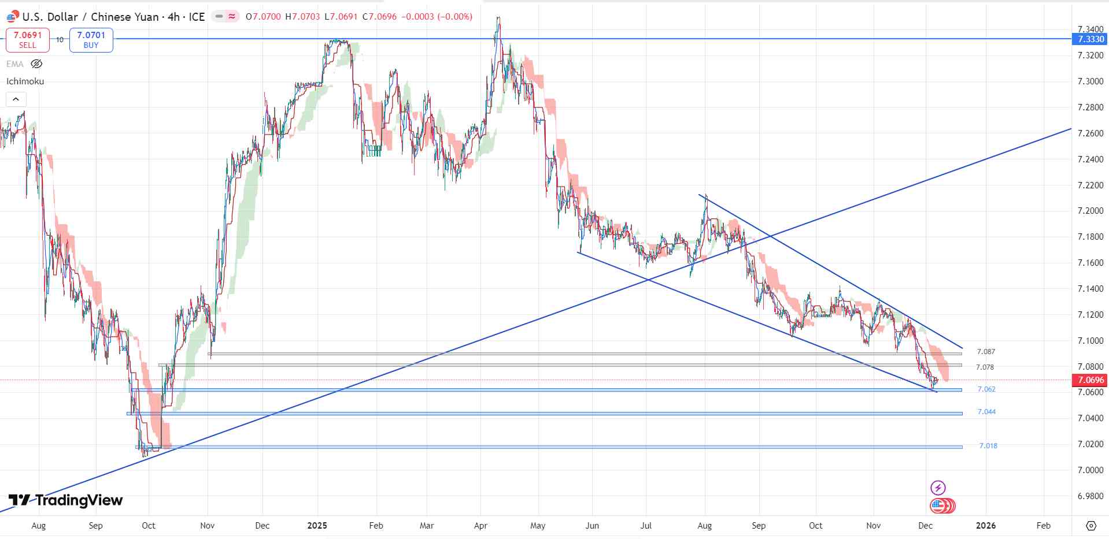Click the red approximate-equals market status icon
This screenshot has height=539, width=1109.
(x=232, y=17)
